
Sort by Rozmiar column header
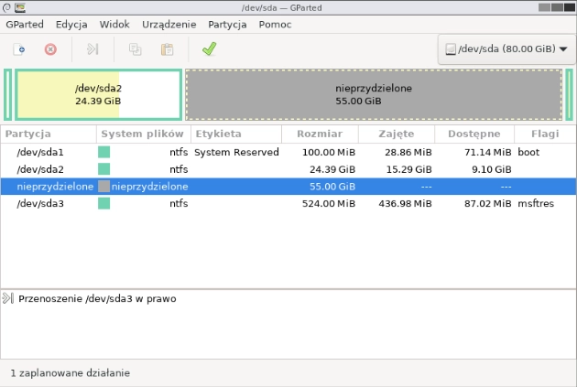point(319,134)
